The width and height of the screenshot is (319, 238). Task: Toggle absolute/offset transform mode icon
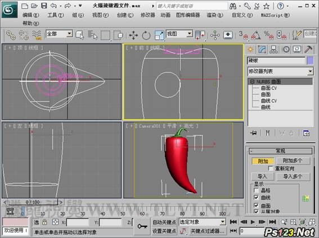tap(55, 222)
